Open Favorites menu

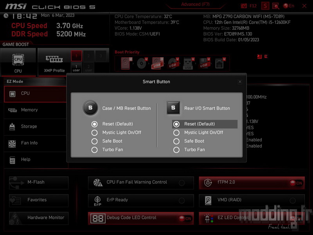click(39, 201)
